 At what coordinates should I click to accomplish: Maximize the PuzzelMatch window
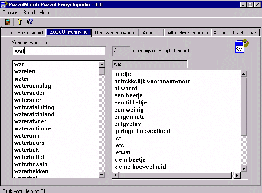[250, 5]
